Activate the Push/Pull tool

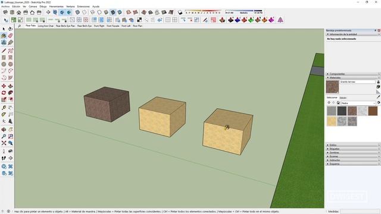tap(11, 86)
